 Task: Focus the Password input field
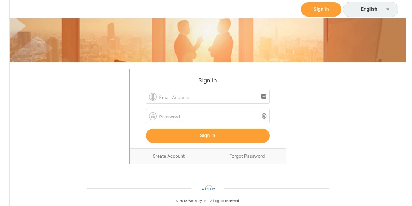tap(208, 116)
